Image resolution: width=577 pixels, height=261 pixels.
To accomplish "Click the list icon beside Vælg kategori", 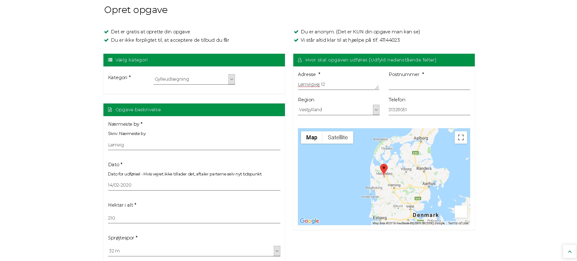I will click(110, 60).
